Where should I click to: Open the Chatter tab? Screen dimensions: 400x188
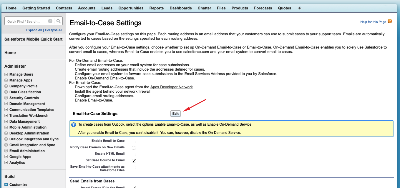tap(205, 8)
